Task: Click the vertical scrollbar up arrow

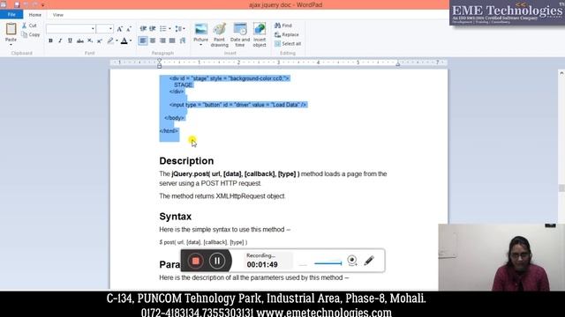Action: 561,73
